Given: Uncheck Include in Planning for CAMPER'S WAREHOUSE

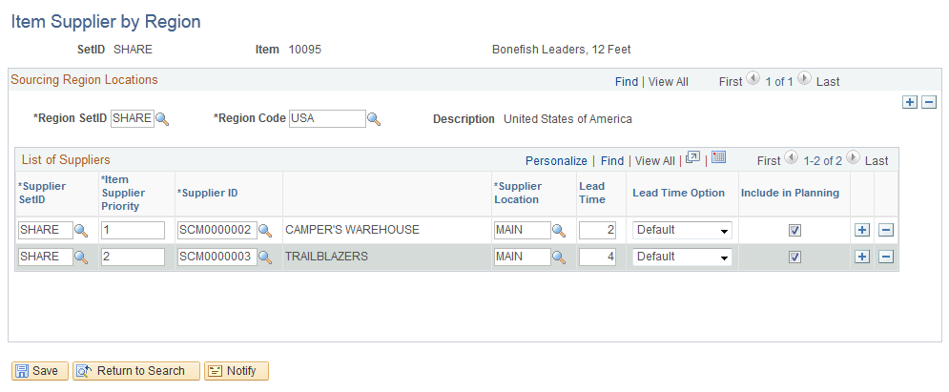Looking at the screenshot, I should (x=794, y=231).
